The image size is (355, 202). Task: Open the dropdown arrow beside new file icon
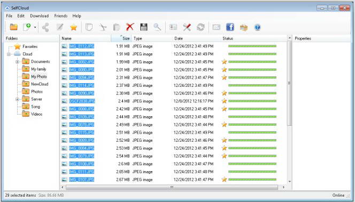click(x=35, y=28)
